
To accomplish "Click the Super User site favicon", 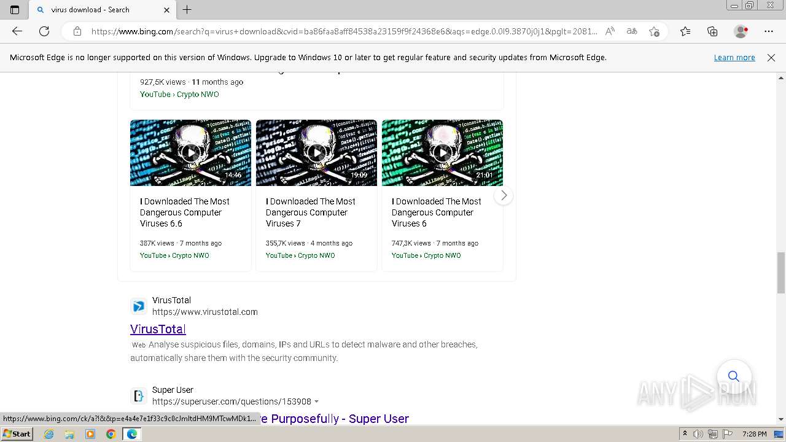I will tap(139, 396).
